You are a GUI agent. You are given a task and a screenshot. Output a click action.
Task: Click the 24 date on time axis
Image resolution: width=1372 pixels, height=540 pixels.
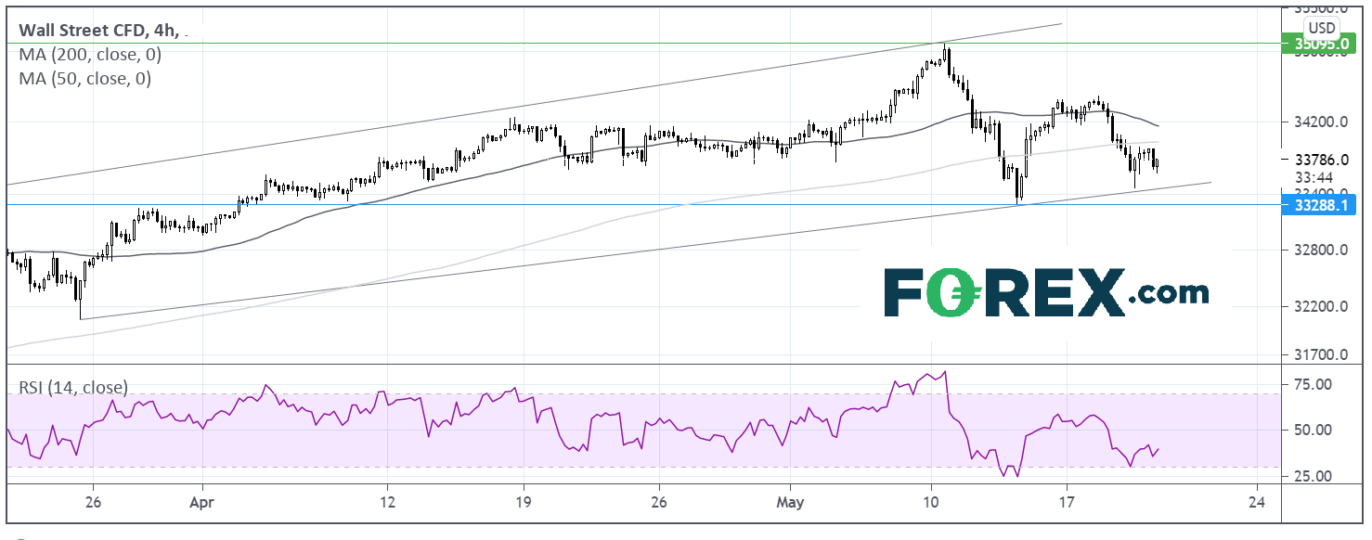(1257, 502)
